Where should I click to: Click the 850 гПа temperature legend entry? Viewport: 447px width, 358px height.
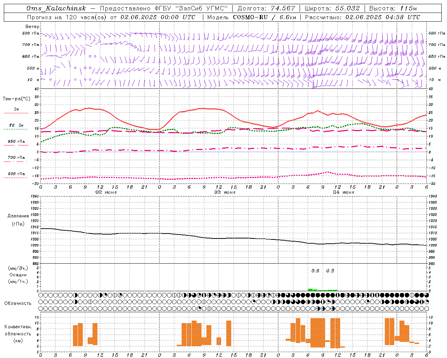click(x=16, y=142)
